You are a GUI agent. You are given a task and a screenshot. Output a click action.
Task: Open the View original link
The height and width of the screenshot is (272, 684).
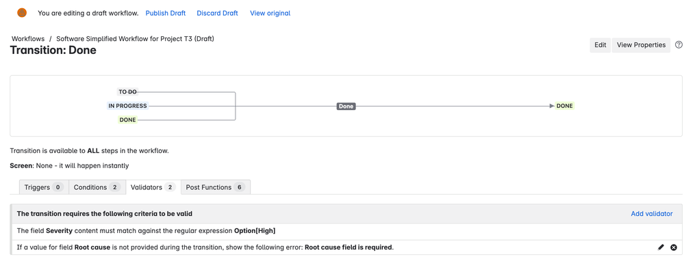point(270,13)
